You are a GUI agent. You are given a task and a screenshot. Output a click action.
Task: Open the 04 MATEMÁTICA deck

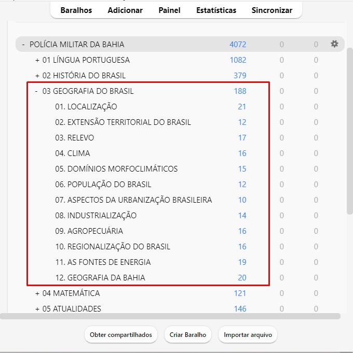[x=71, y=293]
